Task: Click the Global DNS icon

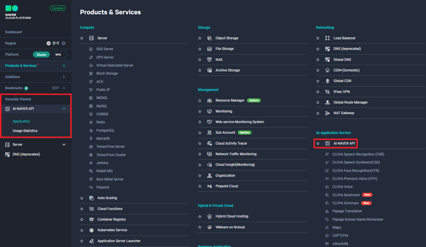Action: [328, 60]
